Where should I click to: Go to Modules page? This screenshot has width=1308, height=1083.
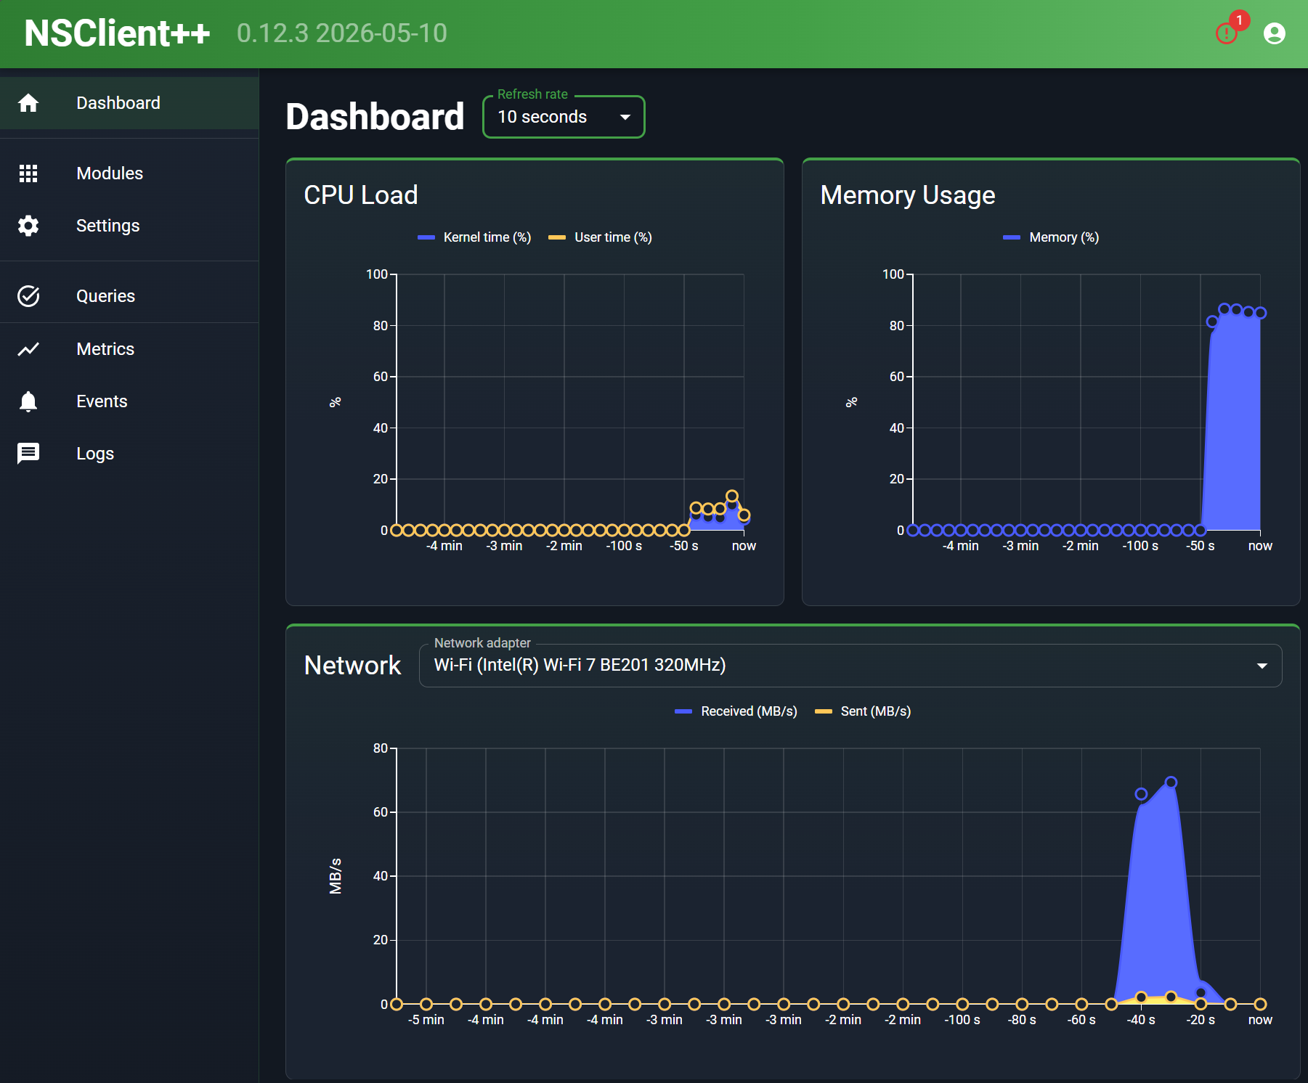[x=129, y=173]
